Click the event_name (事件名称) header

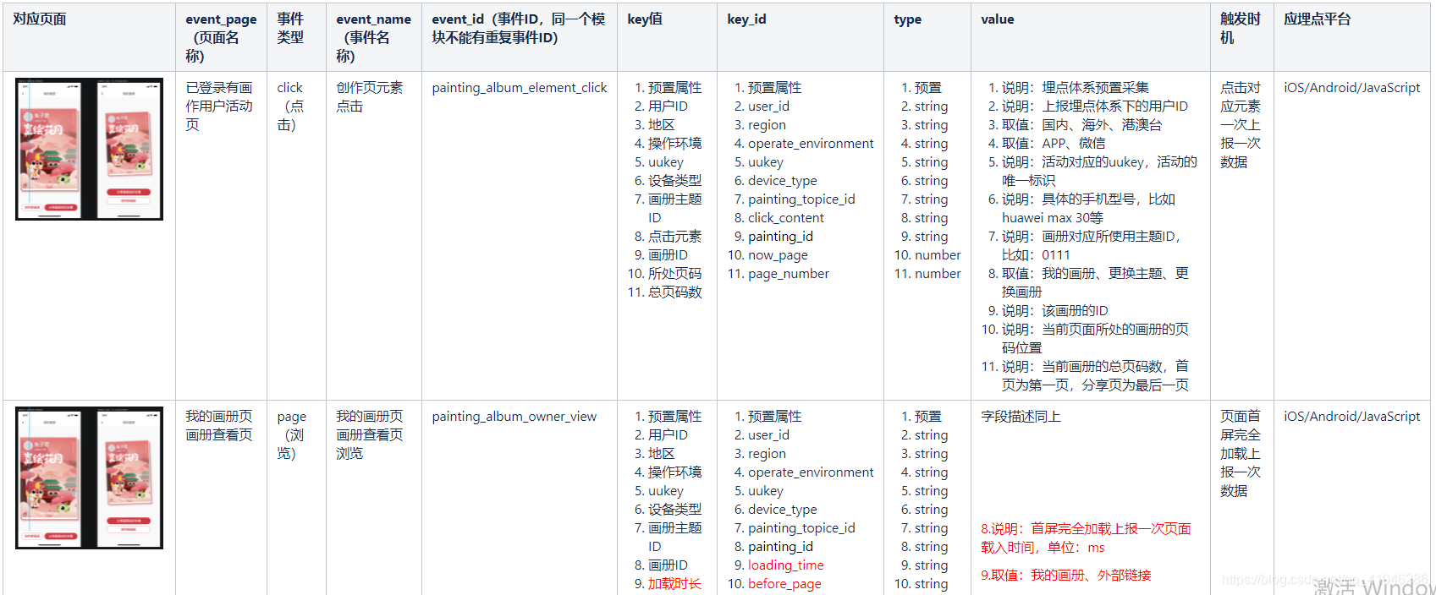click(373, 37)
